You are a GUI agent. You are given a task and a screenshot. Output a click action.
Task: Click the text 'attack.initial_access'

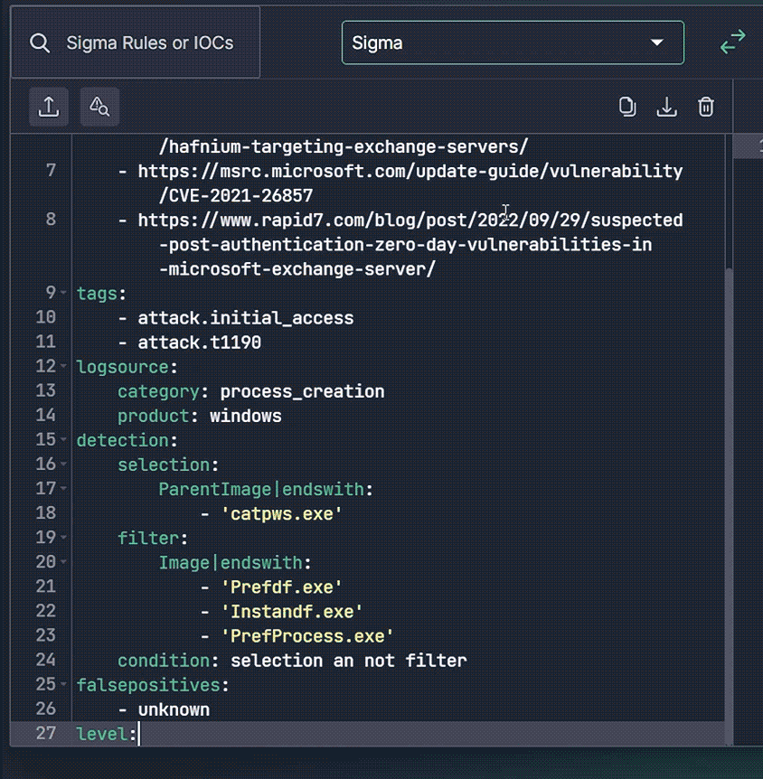point(246,318)
